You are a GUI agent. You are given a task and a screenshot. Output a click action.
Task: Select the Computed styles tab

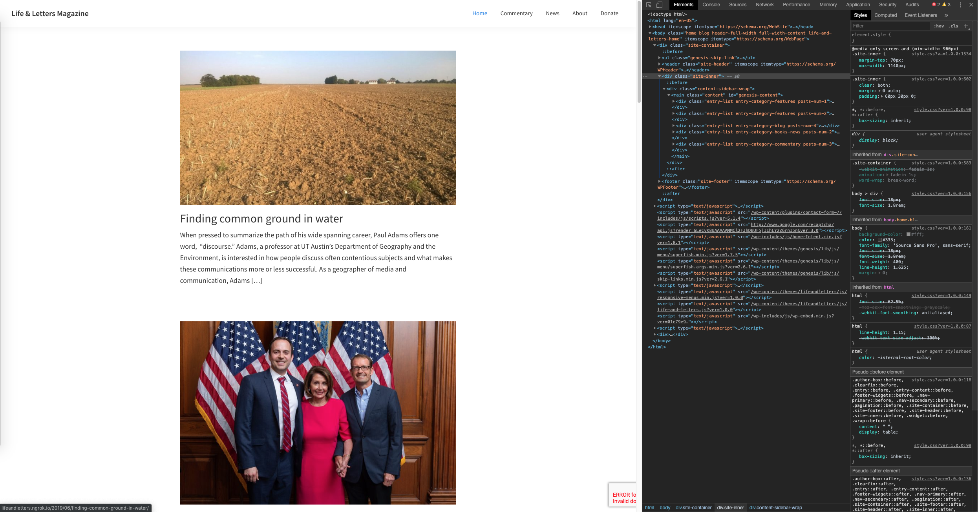(x=885, y=15)
